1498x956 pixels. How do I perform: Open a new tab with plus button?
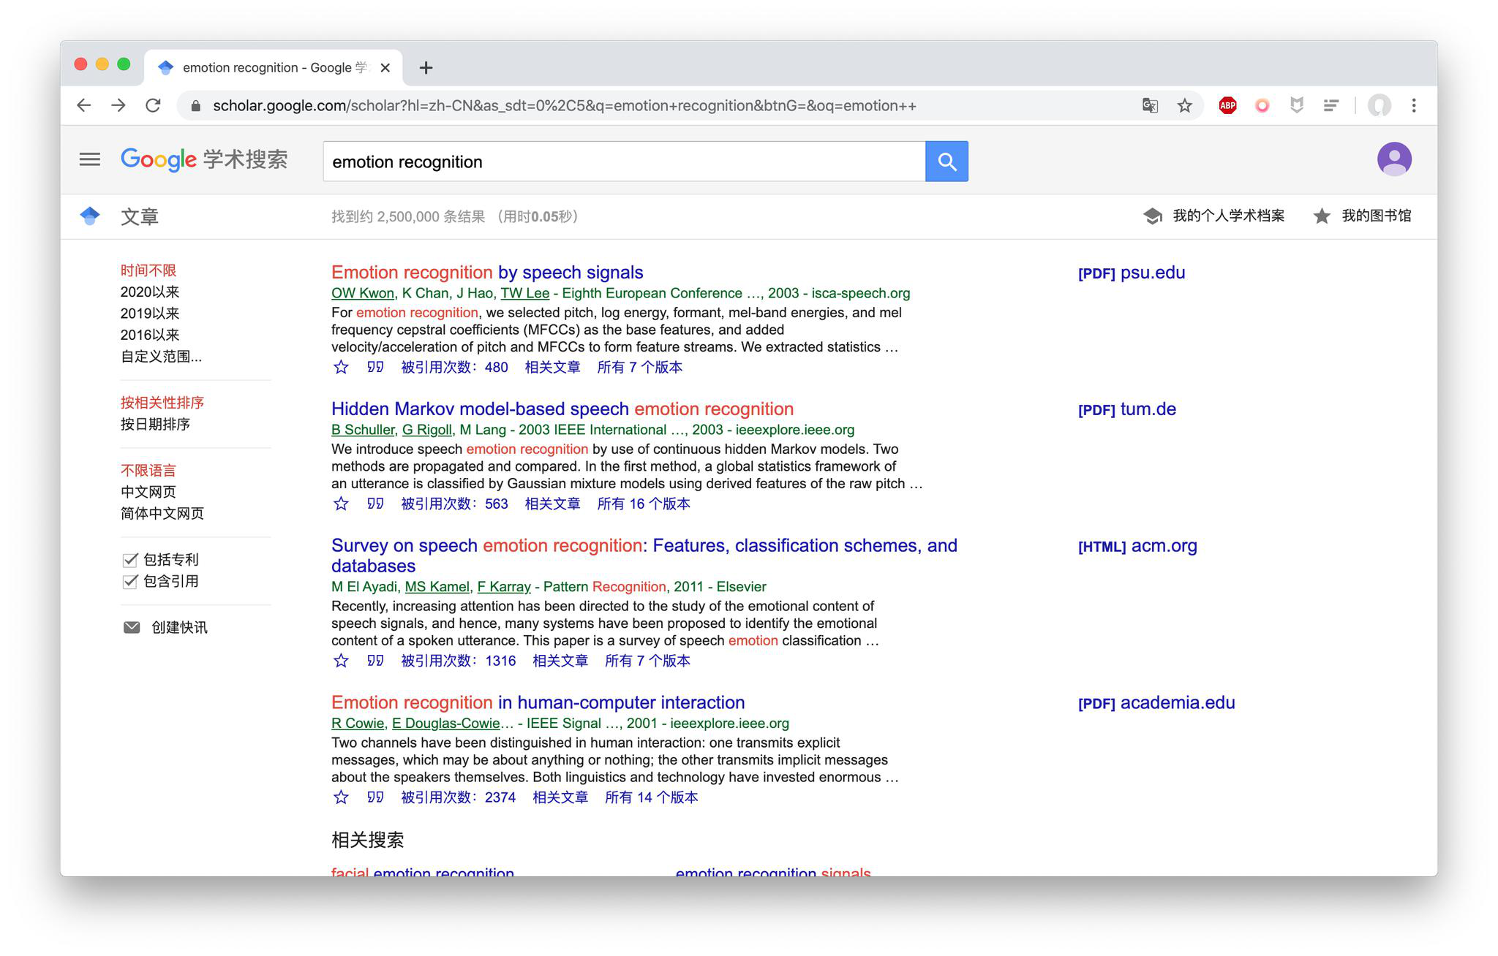coord(426,68)
